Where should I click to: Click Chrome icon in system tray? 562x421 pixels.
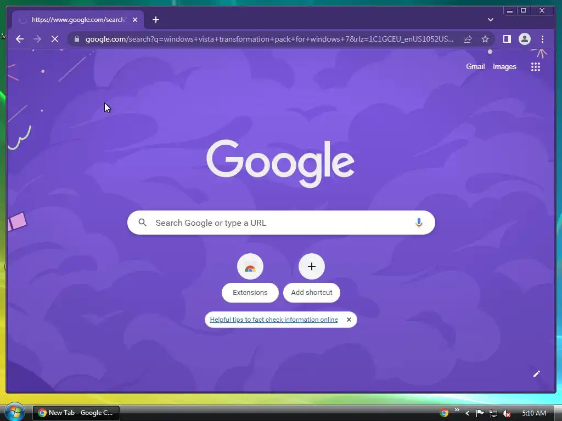coord(444,413)
